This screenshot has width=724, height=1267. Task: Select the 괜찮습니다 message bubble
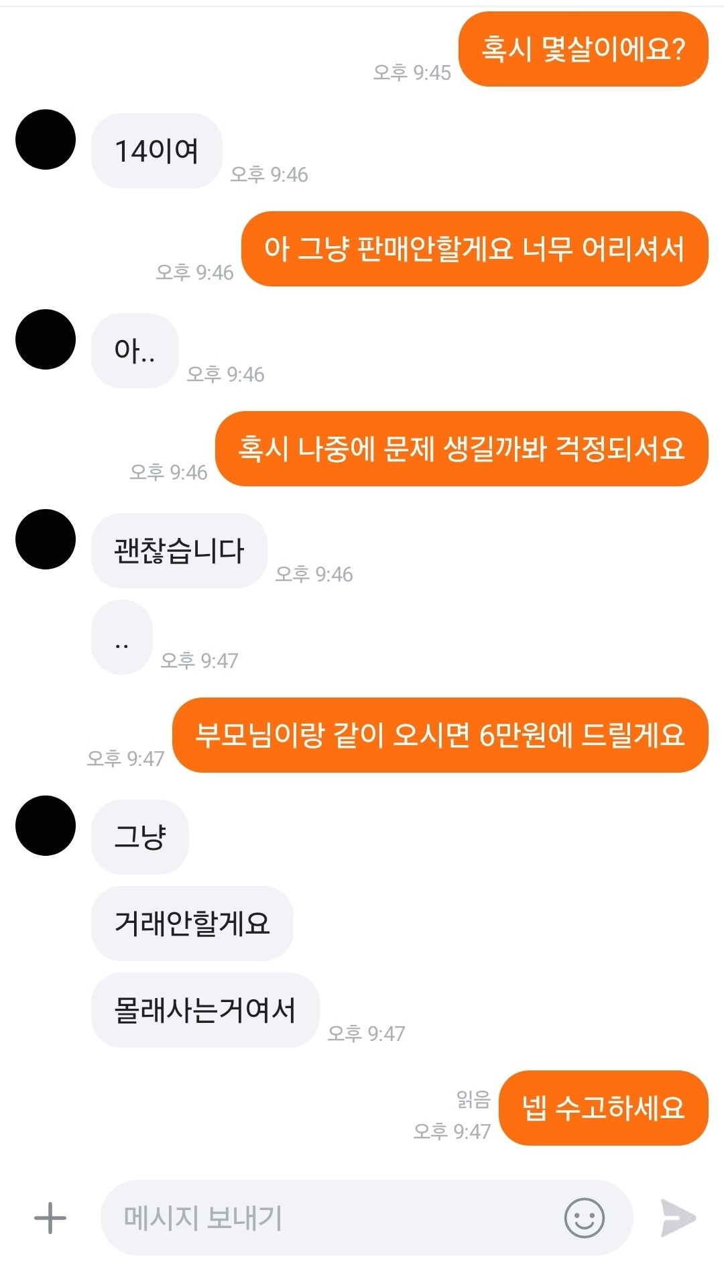point(179,551)
